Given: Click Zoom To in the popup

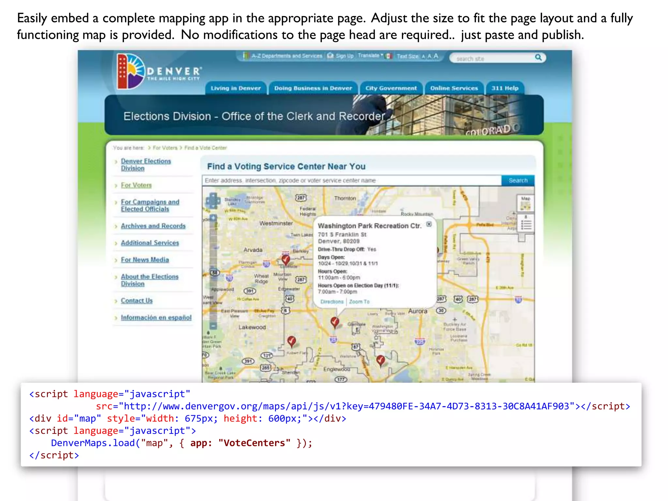Looking at the screenshot, I should [359, 302].
